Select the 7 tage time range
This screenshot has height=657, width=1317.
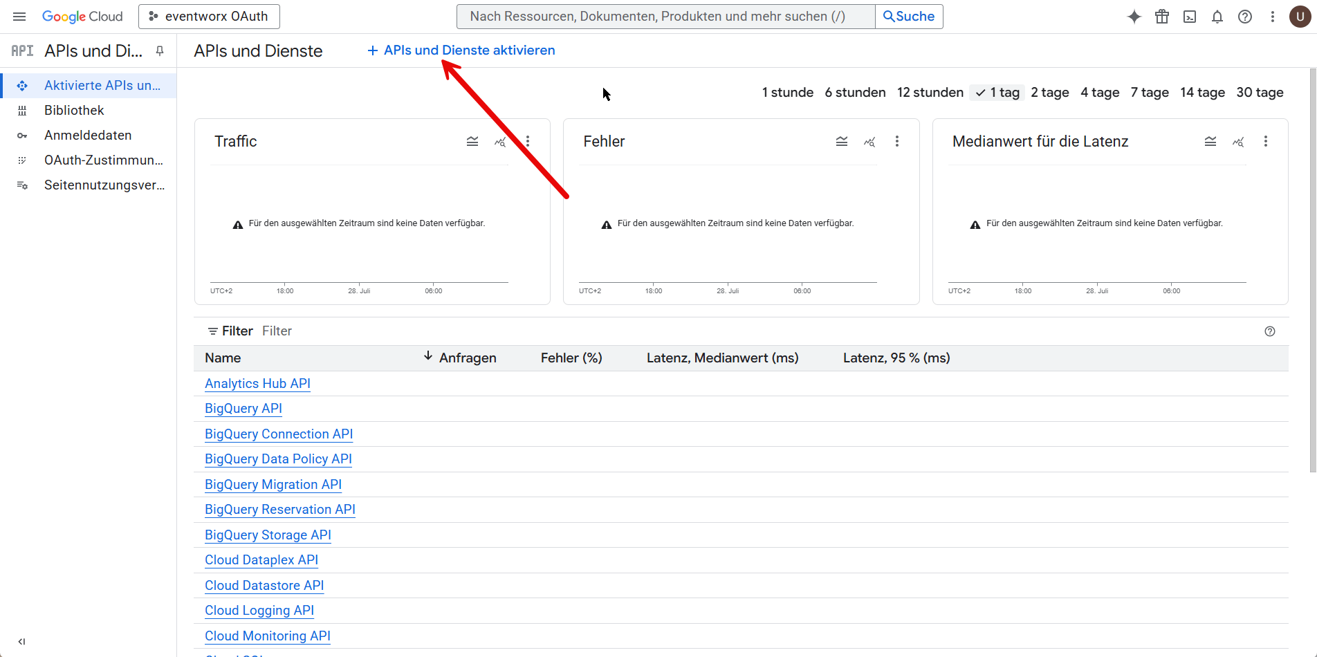coord(1150,93)
